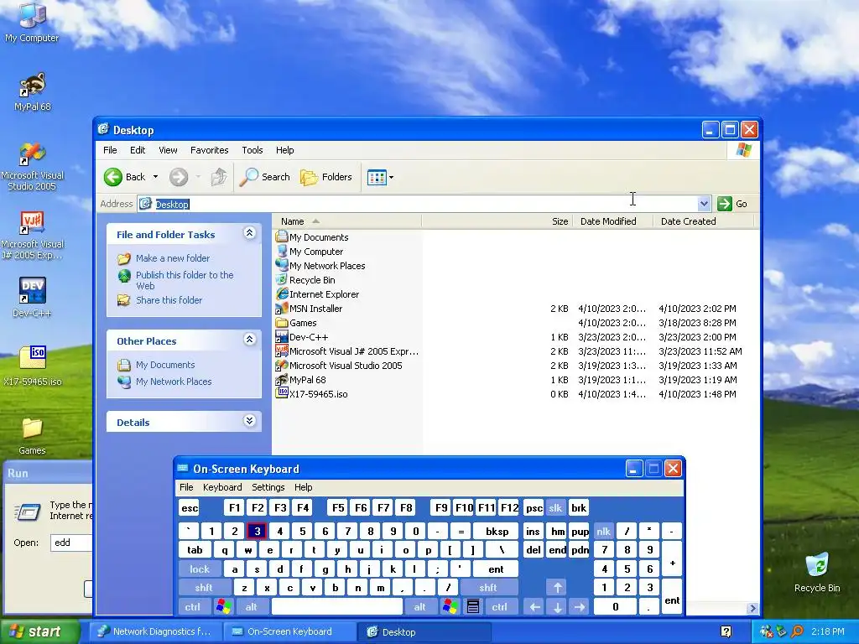Viewport: 859px width, 644px height.
Task: Click the address bar Desktop field
Action: [x=419, y=204]
